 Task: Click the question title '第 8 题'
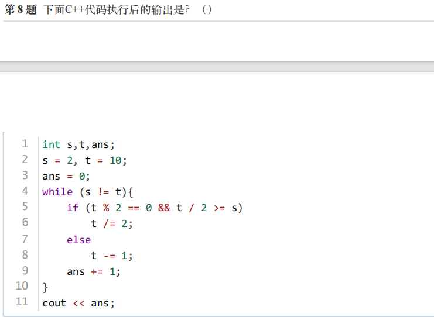[x=20, y=10]
